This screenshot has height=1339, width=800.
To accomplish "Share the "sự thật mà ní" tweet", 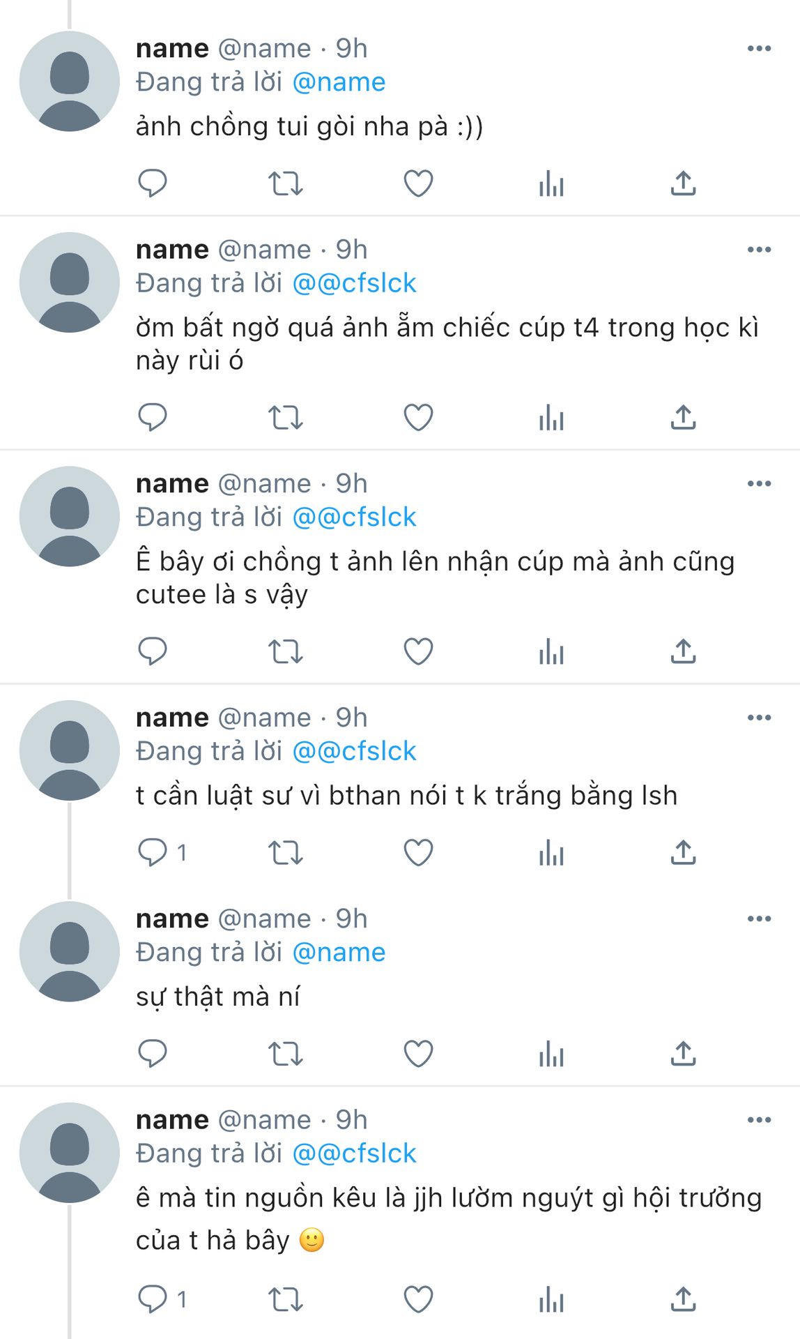I will pos(684,1054).
